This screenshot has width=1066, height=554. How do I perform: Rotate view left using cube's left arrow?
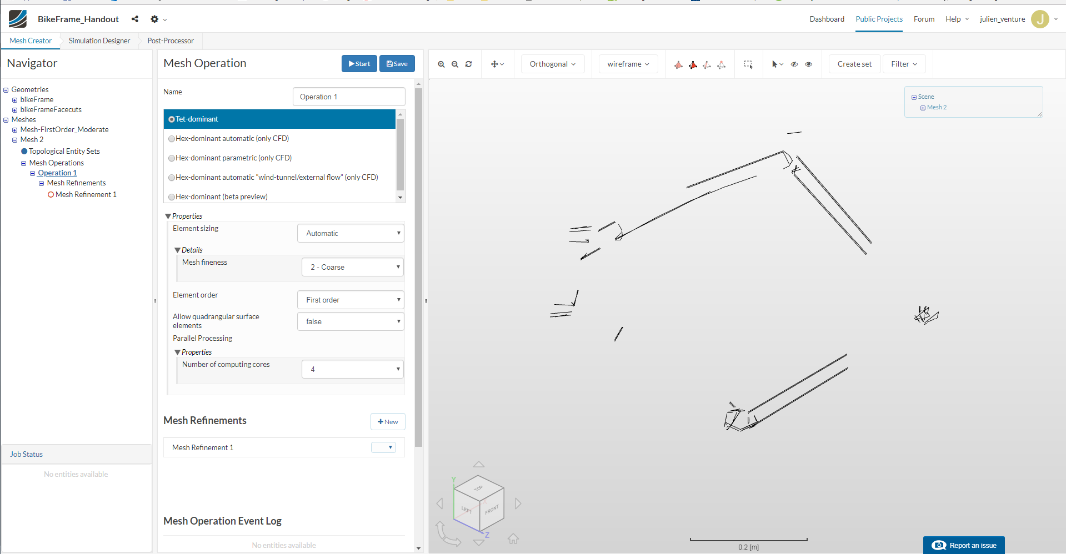[x=440, y=503]
